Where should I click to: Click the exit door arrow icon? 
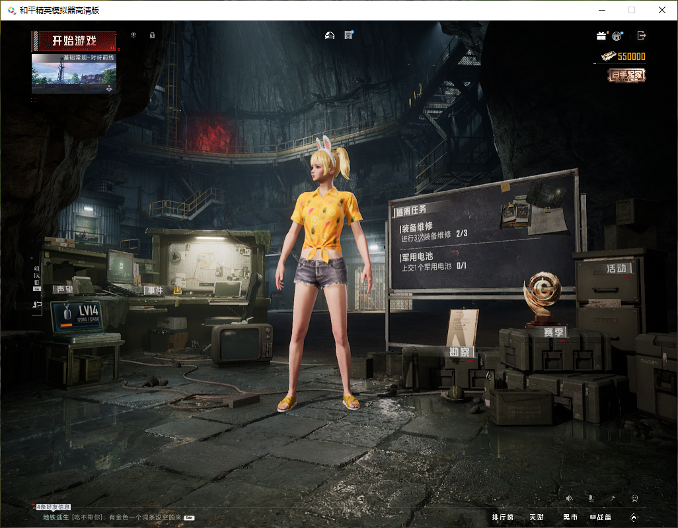(642, 36)
